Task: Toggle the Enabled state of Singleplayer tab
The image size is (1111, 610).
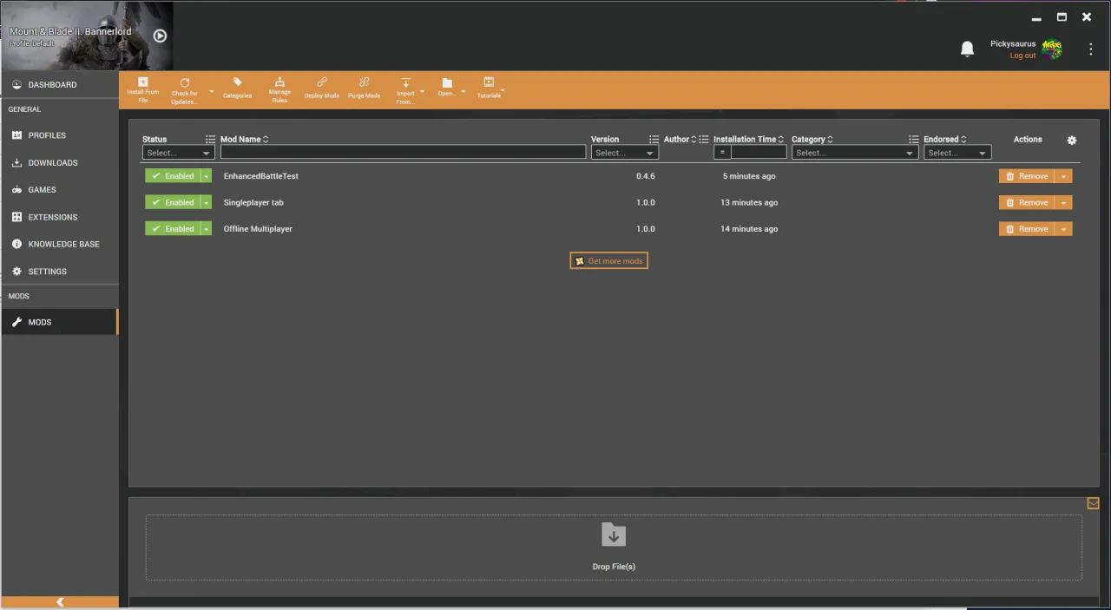Action: [173, 202]
